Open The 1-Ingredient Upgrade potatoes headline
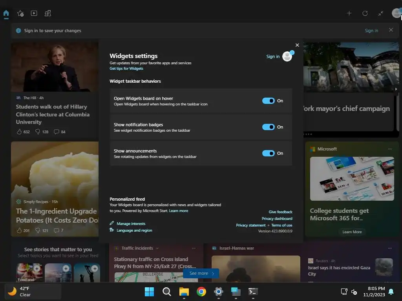The height and width of the screenshot is (301, 402). point(57,216)
